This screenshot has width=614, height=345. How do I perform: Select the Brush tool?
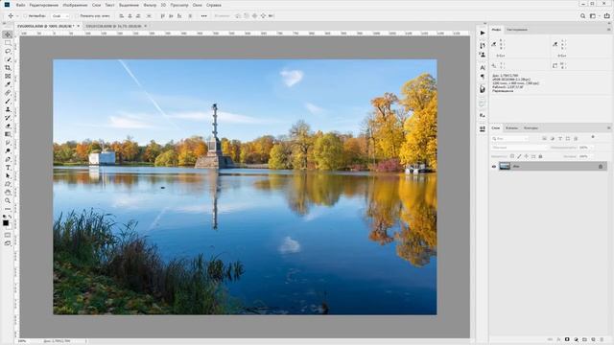tap(8, 101)
